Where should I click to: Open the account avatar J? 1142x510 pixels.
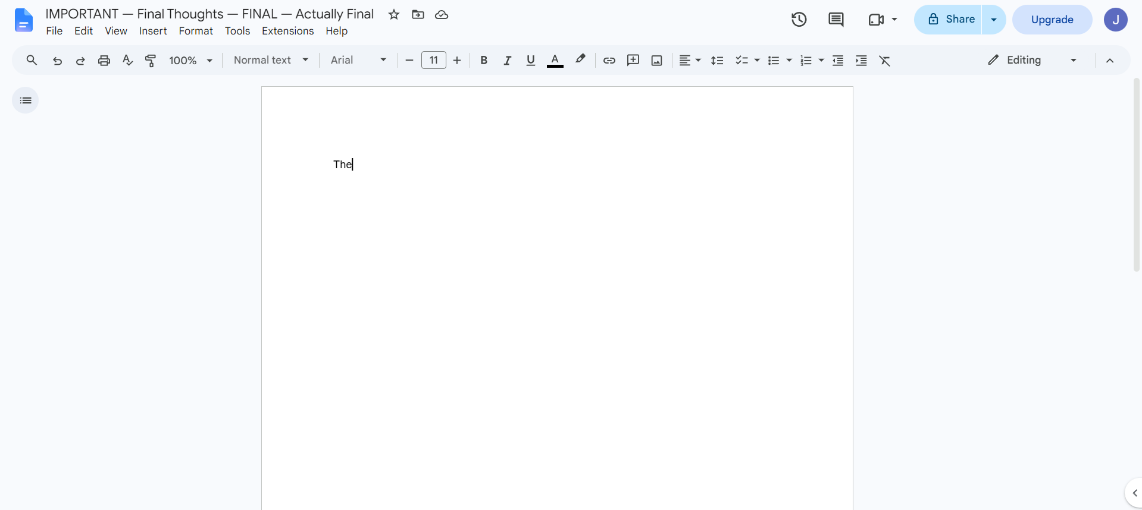(x=1116, y=20)
